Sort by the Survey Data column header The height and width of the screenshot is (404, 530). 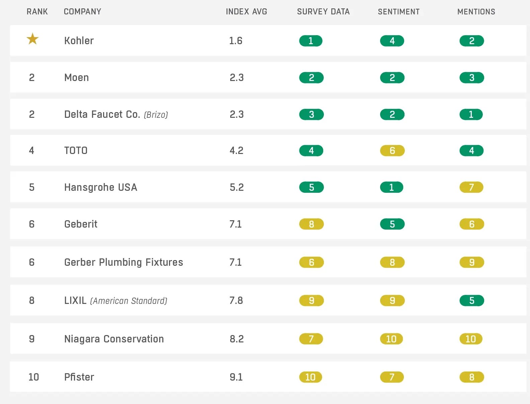(323, 12)
